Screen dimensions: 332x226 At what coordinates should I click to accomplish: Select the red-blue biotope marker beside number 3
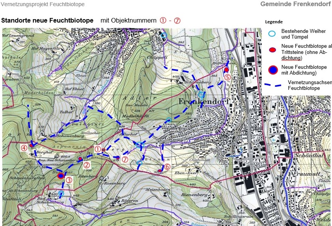[x=61, y=176]
